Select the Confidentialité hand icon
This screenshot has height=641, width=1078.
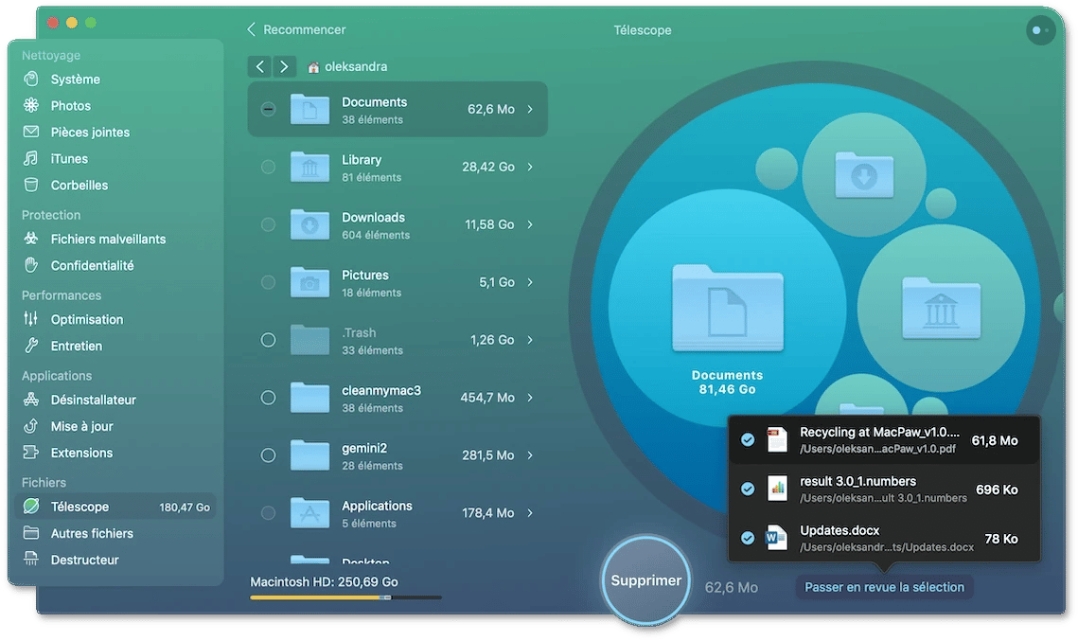pos(31,265)
